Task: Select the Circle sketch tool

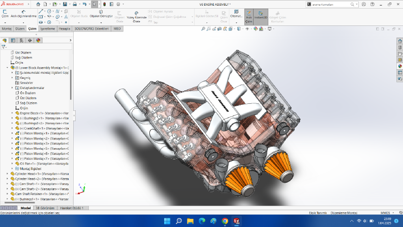Action: tap(49, 11)
